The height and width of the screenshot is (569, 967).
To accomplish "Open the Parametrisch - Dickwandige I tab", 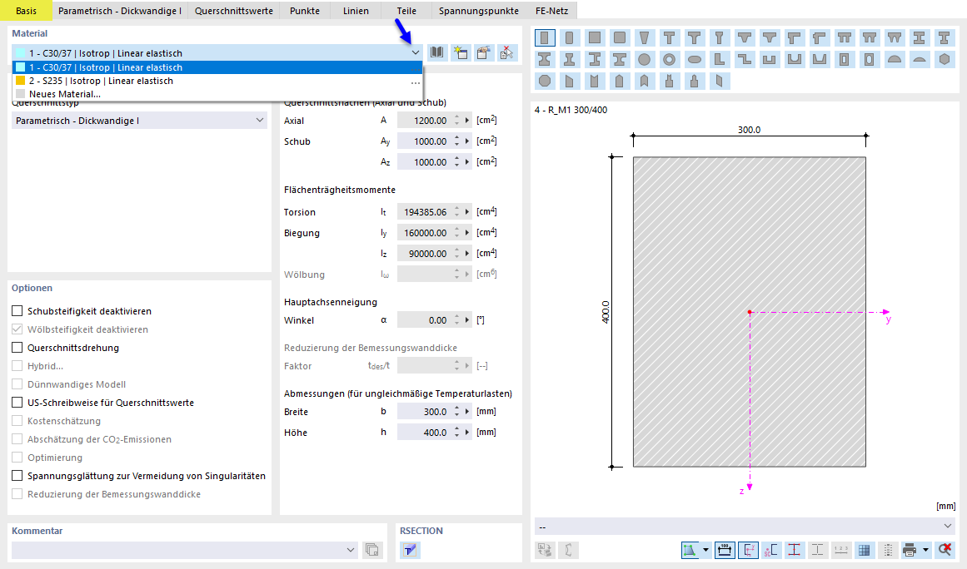I will coord(120,11).
